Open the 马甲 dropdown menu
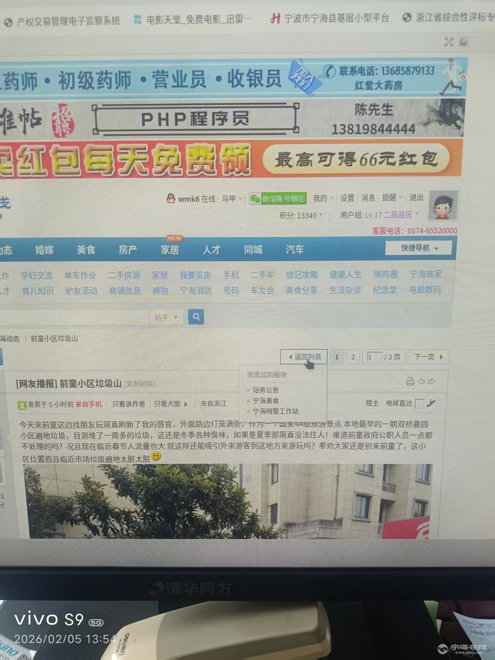Viewport: 495px width, 660px height. pyautogui.click(x=231, y=199)
